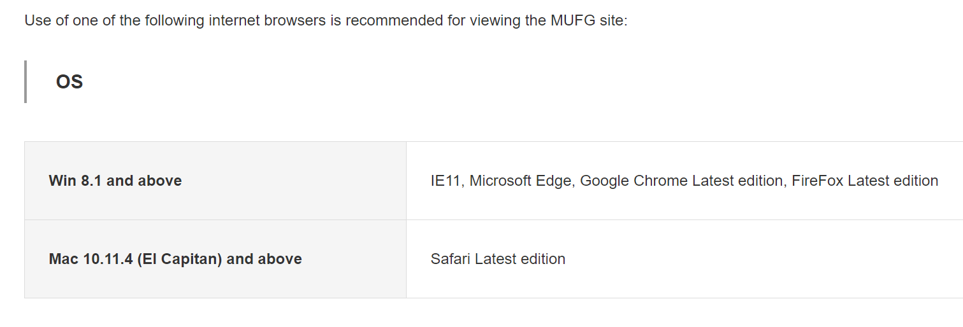Click the "8.1" Windows version number
The height and width of the screenshot is (327, 963).
click(92, 181)
